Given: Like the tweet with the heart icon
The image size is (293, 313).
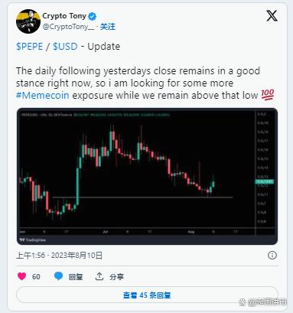Looking at the screenshot, I should [x=21, y=276].
